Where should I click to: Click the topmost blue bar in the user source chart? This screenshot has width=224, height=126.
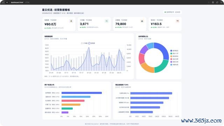[x=82, y=93]
